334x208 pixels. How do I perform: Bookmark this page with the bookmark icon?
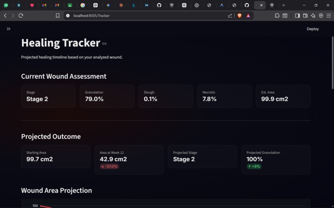pyautogui.click(x=58, y=16)
